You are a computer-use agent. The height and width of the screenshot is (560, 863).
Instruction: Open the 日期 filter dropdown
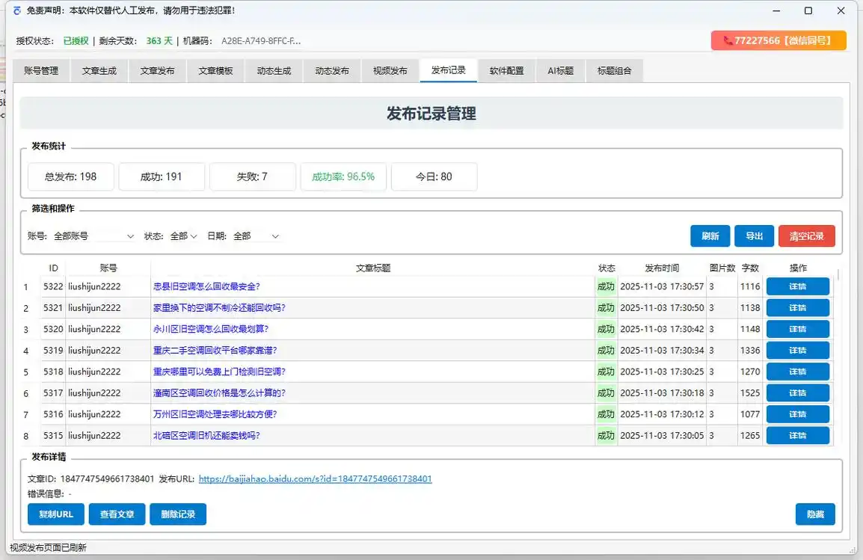click(257, 236)
